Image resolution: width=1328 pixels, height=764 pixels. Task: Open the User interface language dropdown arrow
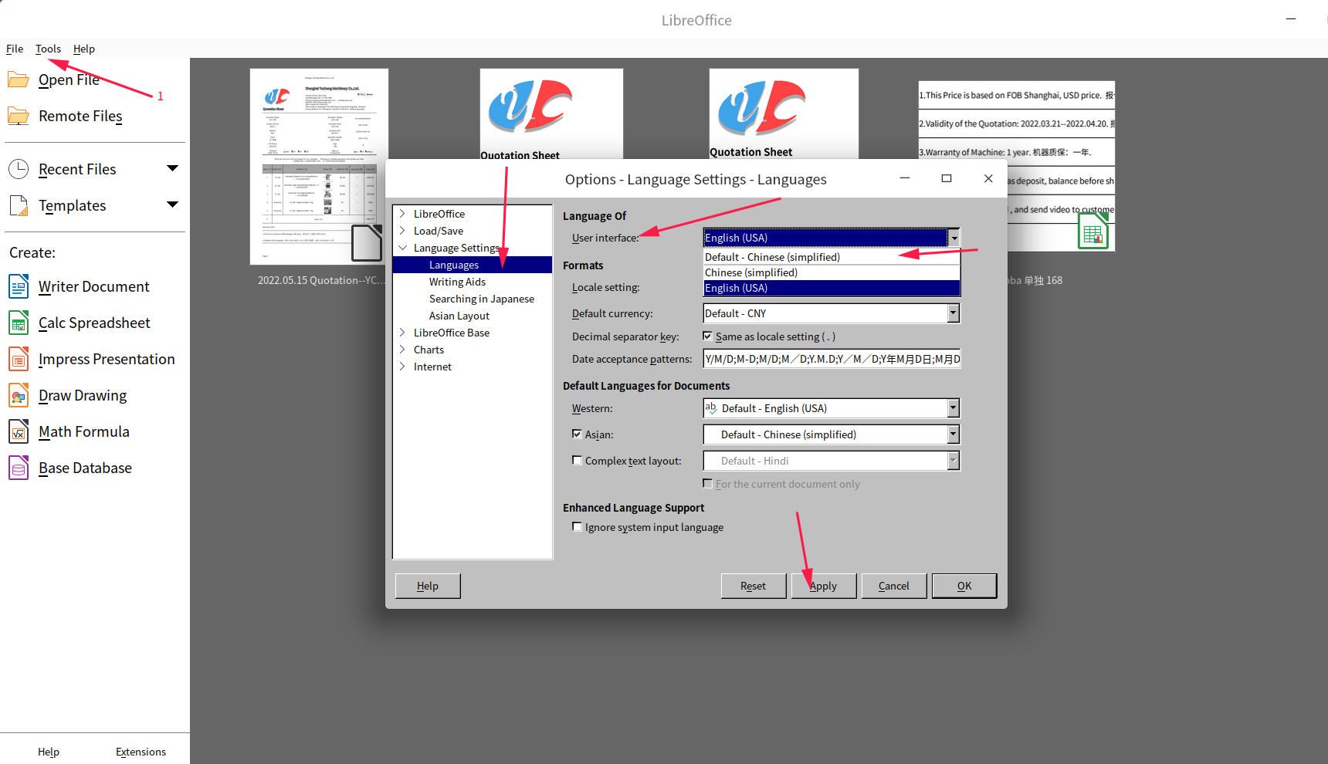(x=954, y=238)
